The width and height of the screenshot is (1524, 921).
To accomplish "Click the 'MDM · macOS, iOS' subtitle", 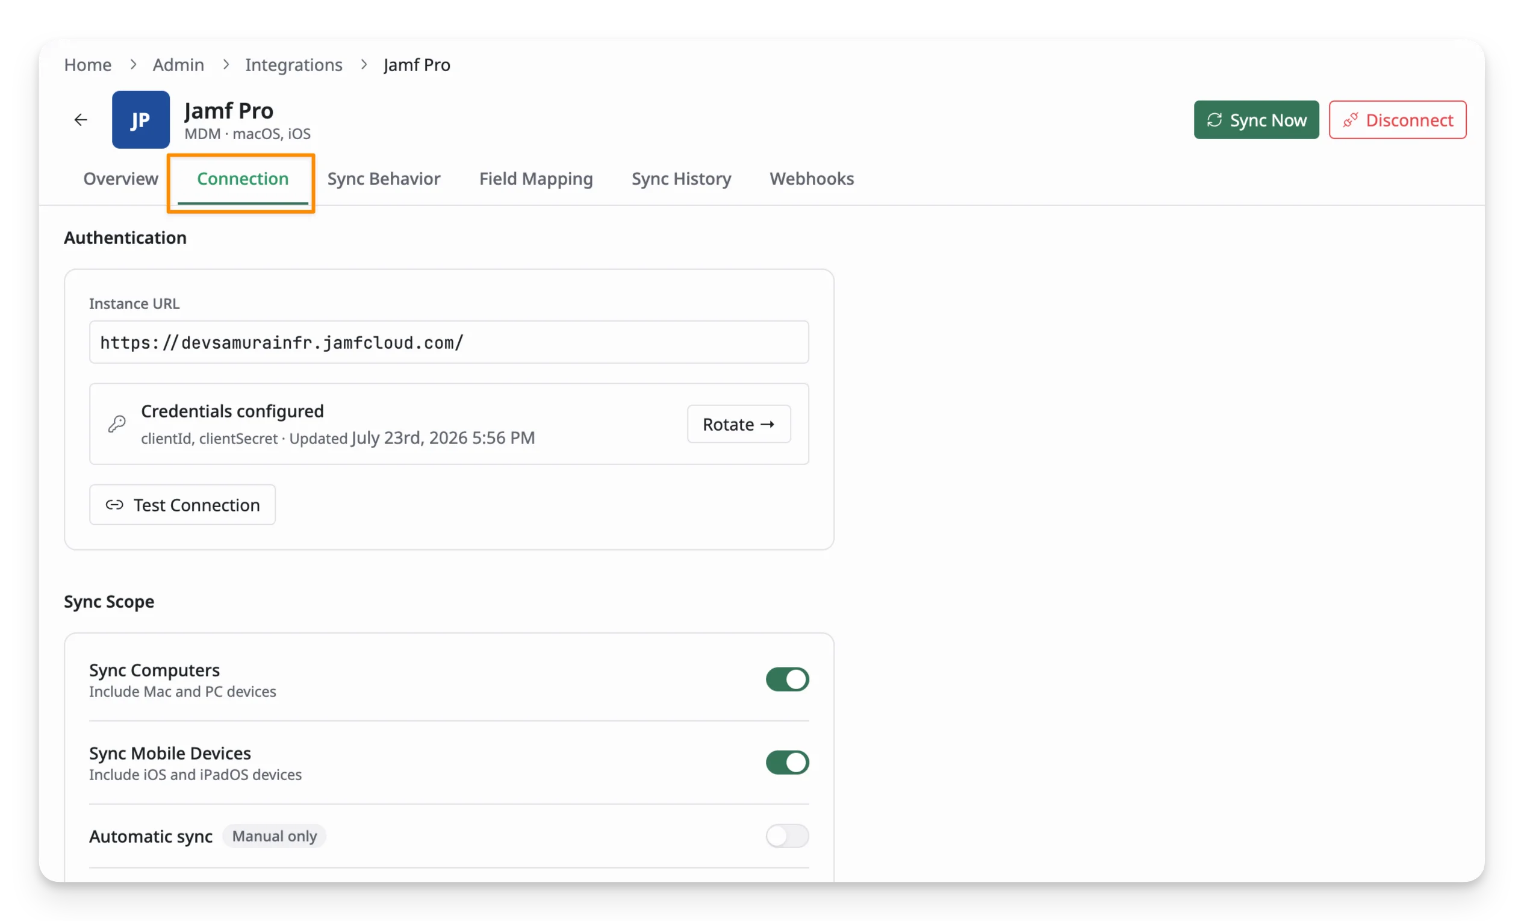I will [247, 134].
